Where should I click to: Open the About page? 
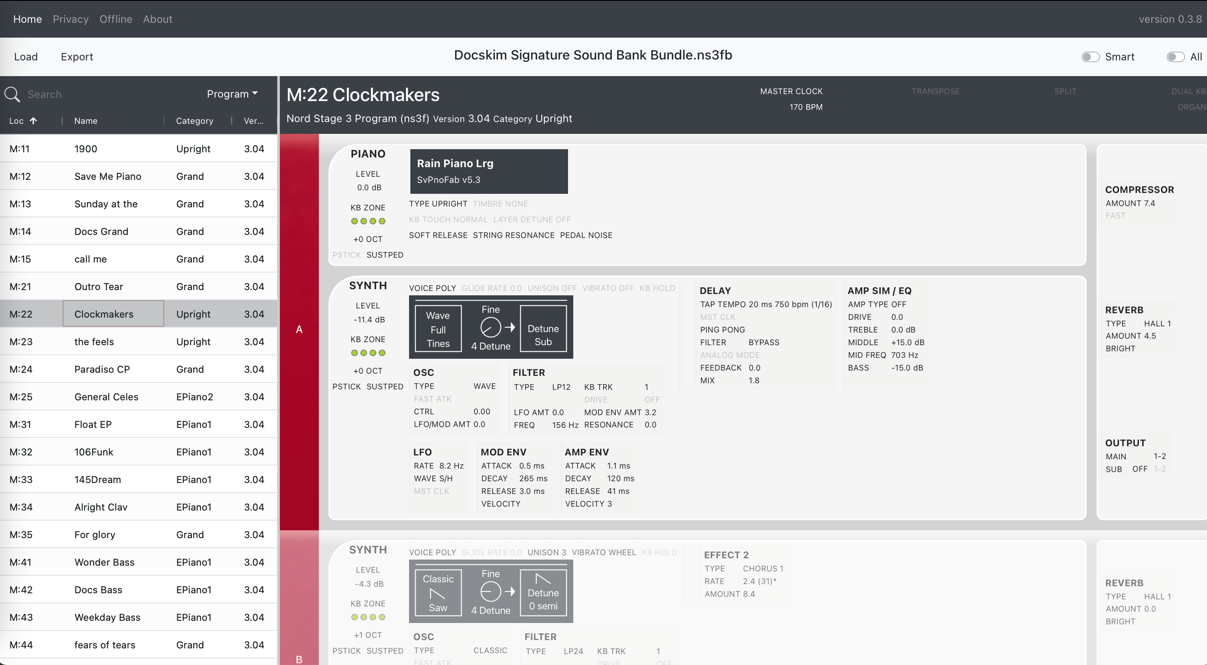tap(157, 19)
